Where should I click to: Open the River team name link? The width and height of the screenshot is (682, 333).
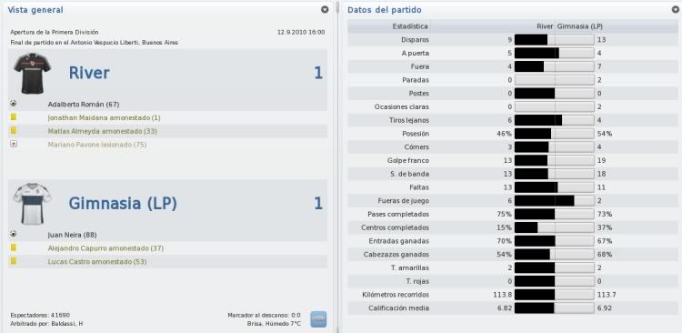(89, 73)
